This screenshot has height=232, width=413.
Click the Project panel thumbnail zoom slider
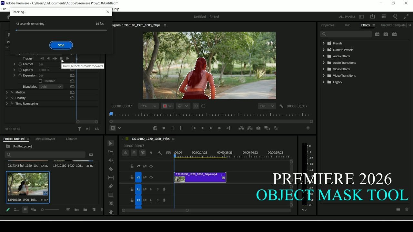(50, 210)
